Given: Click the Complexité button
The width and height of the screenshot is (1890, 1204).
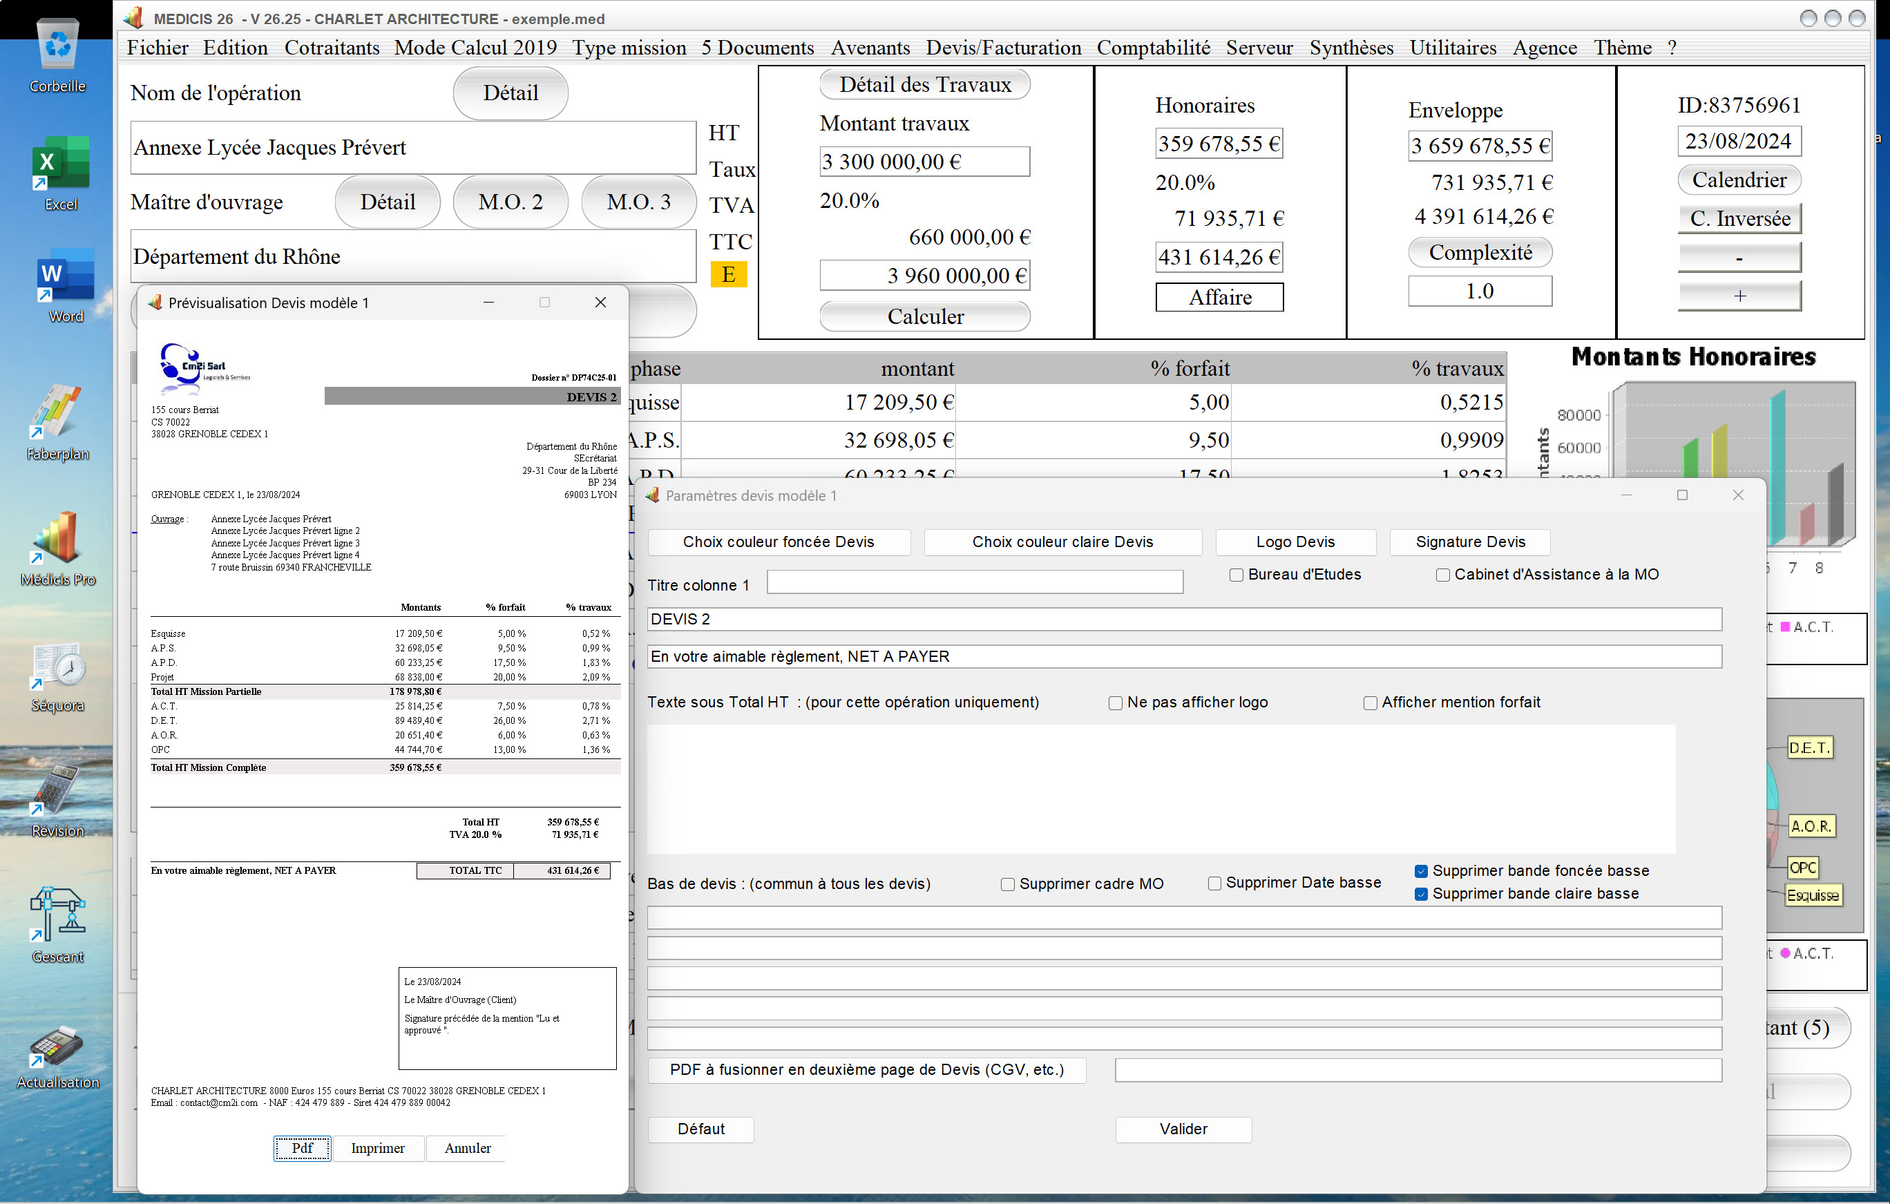Looking at the screenshot, I should click(x=1480, y=252).
